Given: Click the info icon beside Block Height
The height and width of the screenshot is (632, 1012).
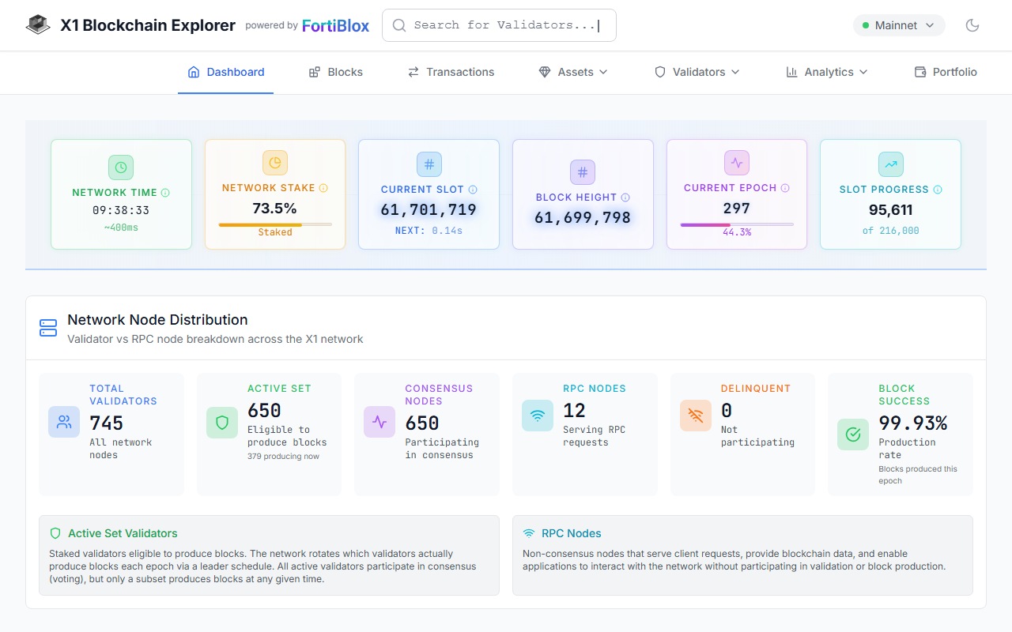Looking at the screenshot, I should 625,197.
